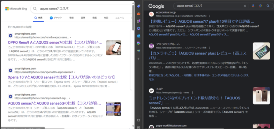Open sitelink 約3万円になった「AQUOS
This screenshot has width=274, height=129.
pos(165,75)
